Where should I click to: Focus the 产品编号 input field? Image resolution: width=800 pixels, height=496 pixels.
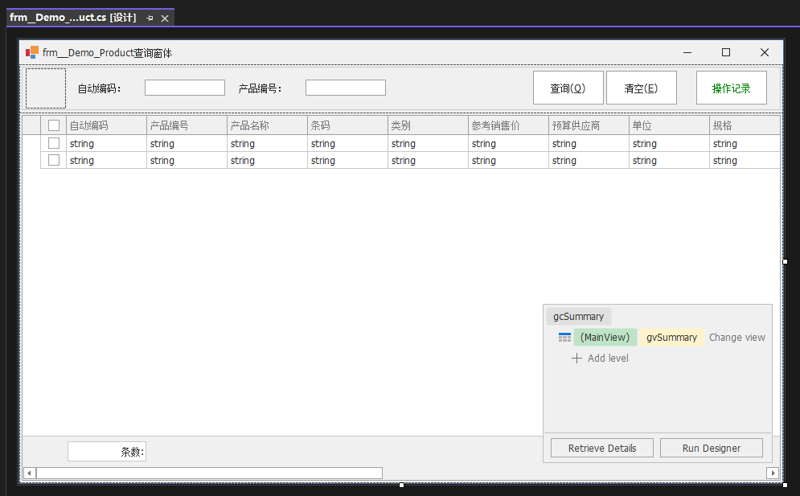coord(346,88)
